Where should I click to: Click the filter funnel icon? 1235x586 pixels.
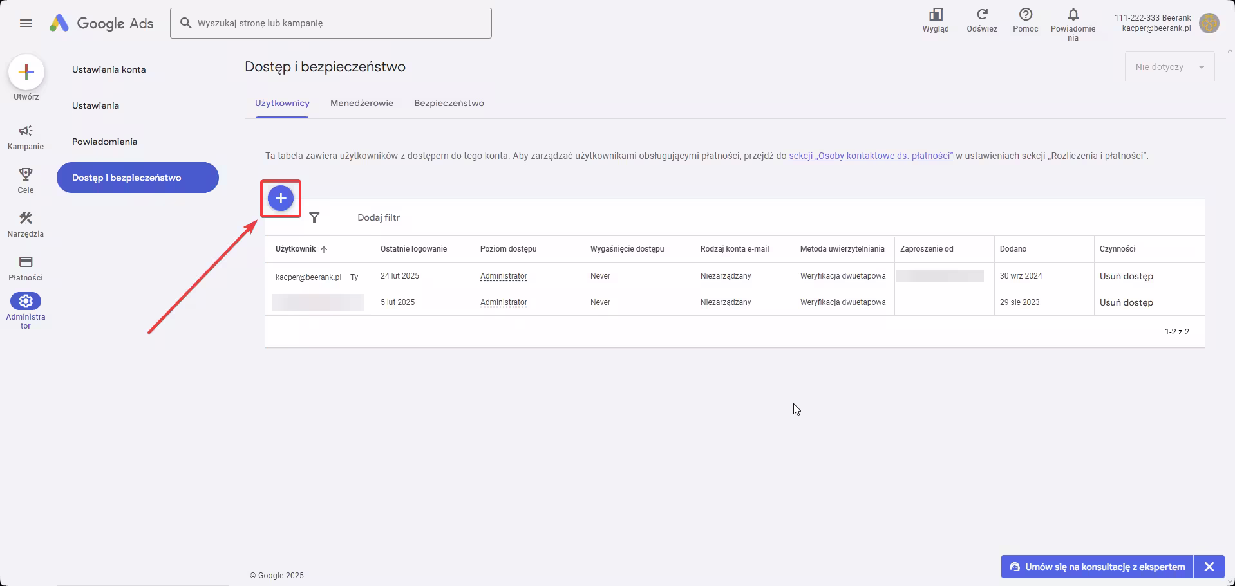pyautogui.click(x=314, y=217)
